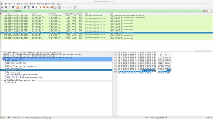Open capture options gear icon
Screen dimensions: 213x119
click(x=13, y=7)
